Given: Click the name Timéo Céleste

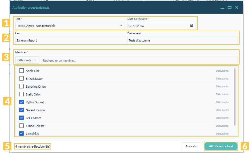Looking at the screenshot, I should pyautogui.click(x=35, y=126).
